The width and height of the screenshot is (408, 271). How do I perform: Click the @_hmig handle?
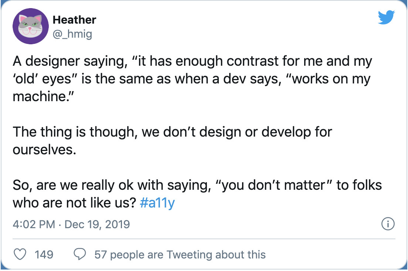(72, 34)
